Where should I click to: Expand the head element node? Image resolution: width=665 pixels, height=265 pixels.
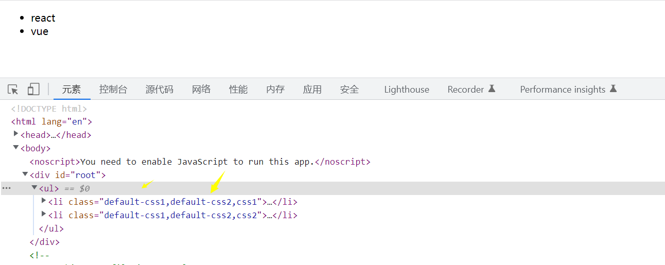(x=16, y=134)
